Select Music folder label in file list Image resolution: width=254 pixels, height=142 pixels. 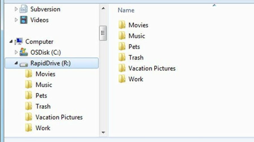point(137,36)
